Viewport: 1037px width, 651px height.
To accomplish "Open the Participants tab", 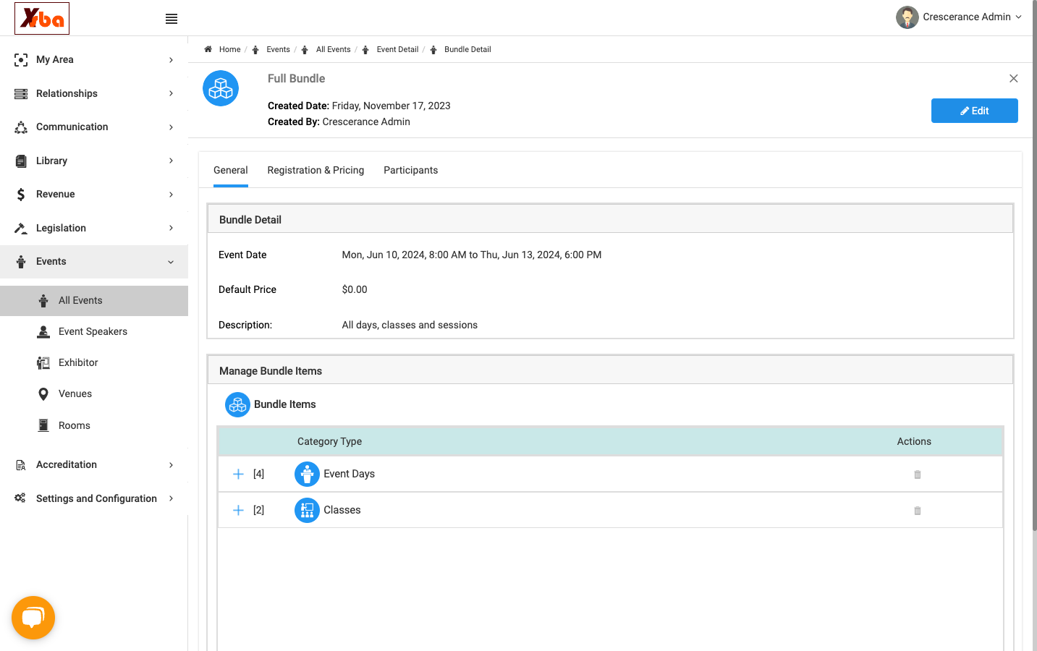I will click(x=410, y=171).
